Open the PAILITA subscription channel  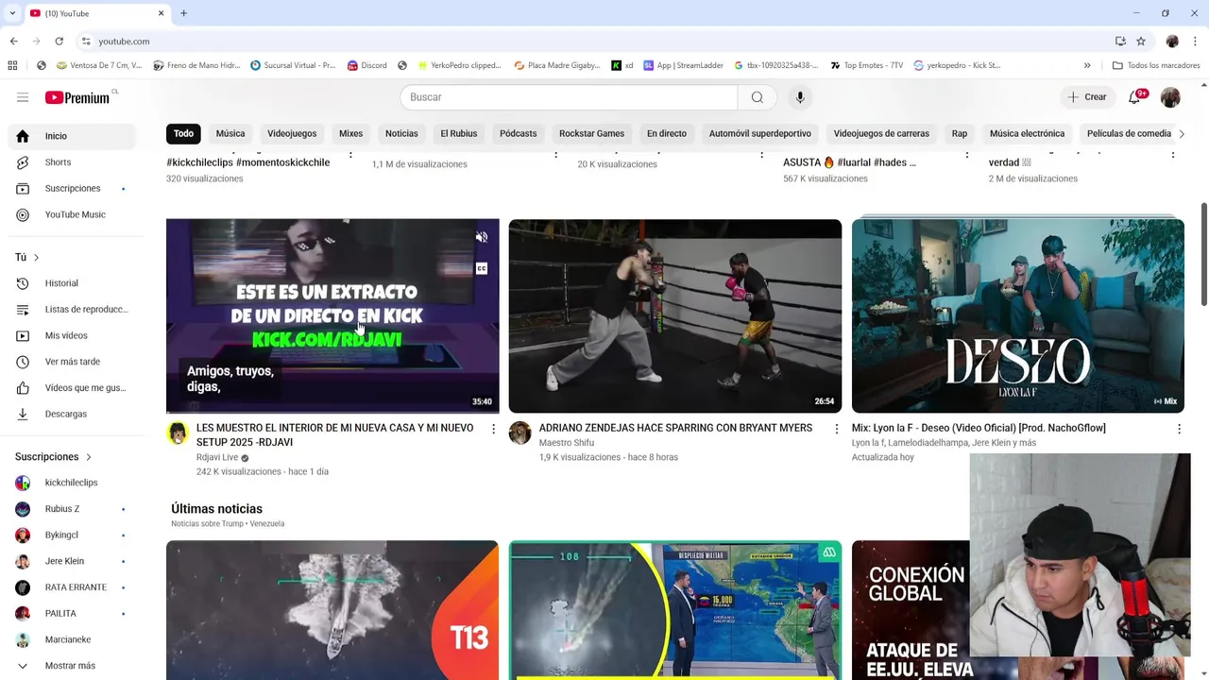tap(72, 614)
